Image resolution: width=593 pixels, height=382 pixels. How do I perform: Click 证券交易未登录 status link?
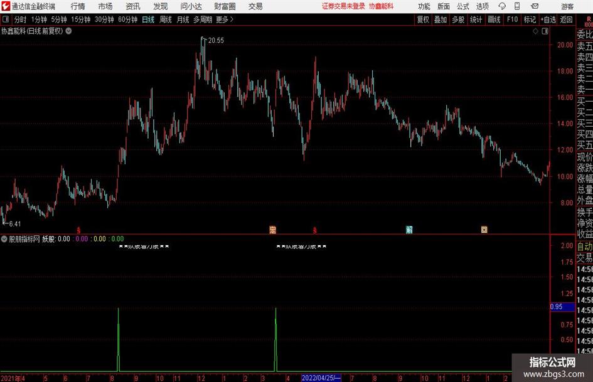(x=343, y=6)
